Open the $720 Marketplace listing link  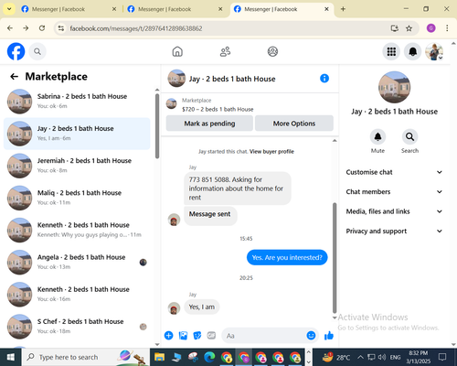pos(218,109)
